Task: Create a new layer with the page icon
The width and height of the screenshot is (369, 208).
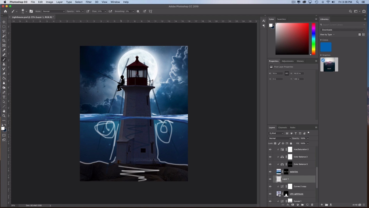Action: tap(307, 205)
